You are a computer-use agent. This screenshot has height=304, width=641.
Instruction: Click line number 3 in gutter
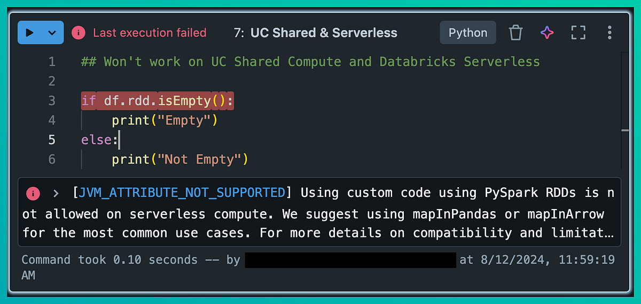(x=52, y=100)
